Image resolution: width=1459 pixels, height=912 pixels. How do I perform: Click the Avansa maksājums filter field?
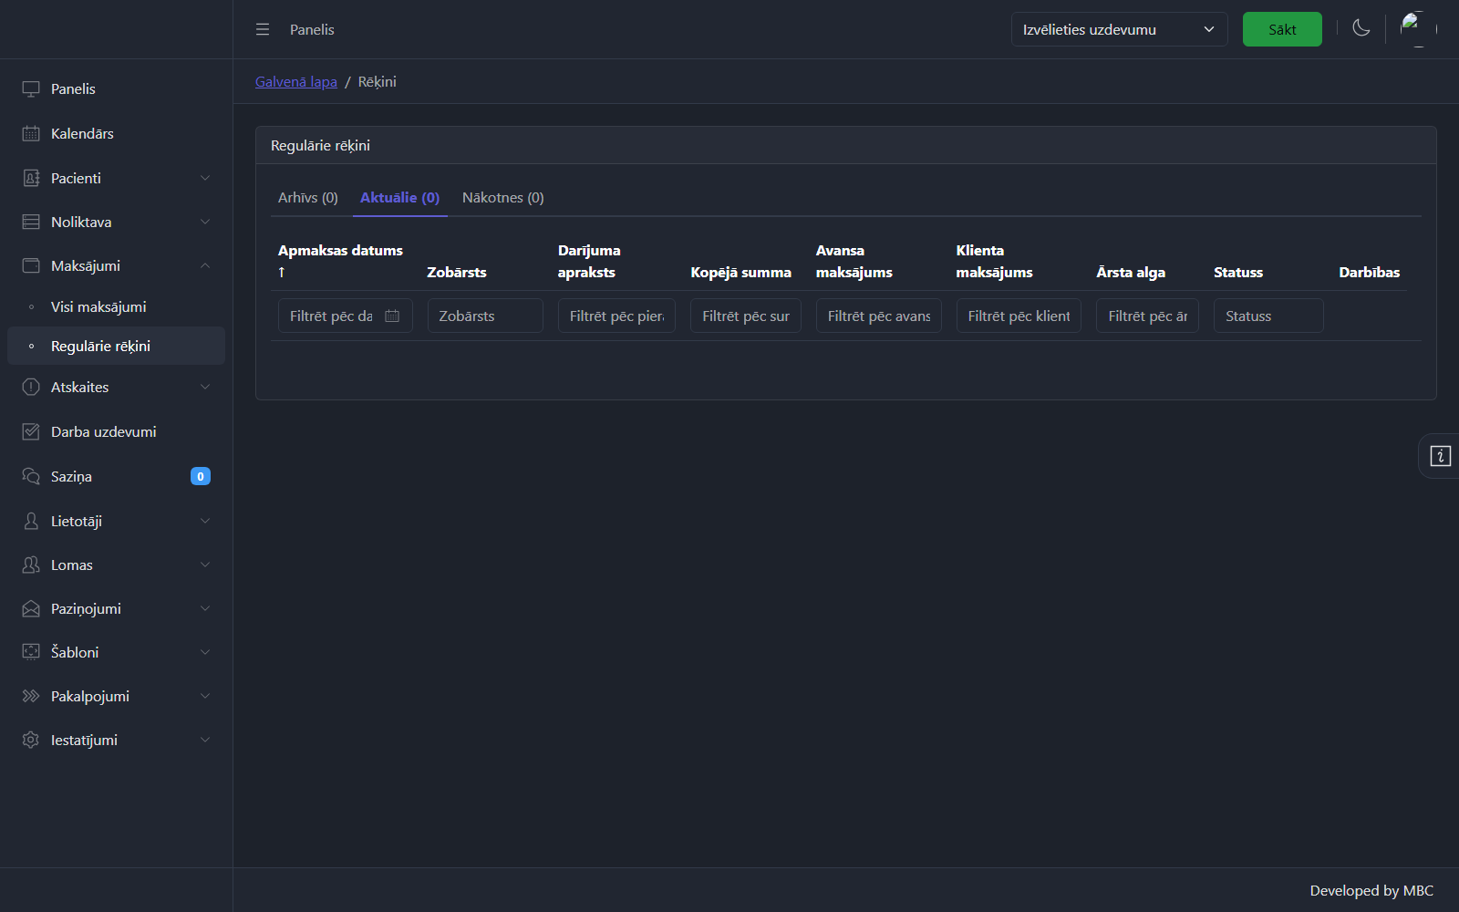879,316
